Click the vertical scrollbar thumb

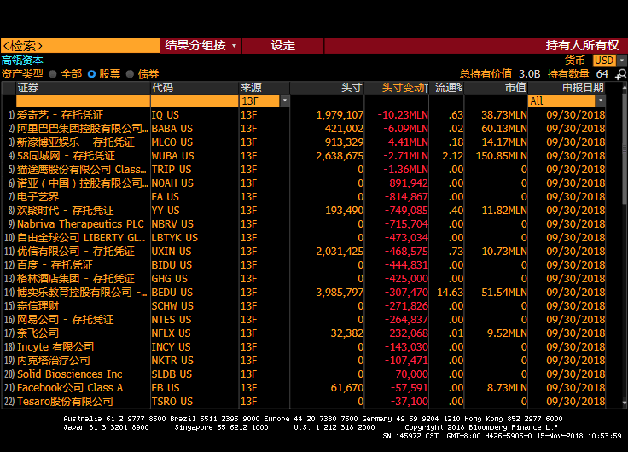point(625,148)
